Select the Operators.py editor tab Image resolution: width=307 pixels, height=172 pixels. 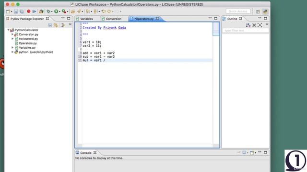(x=144, y=19)
